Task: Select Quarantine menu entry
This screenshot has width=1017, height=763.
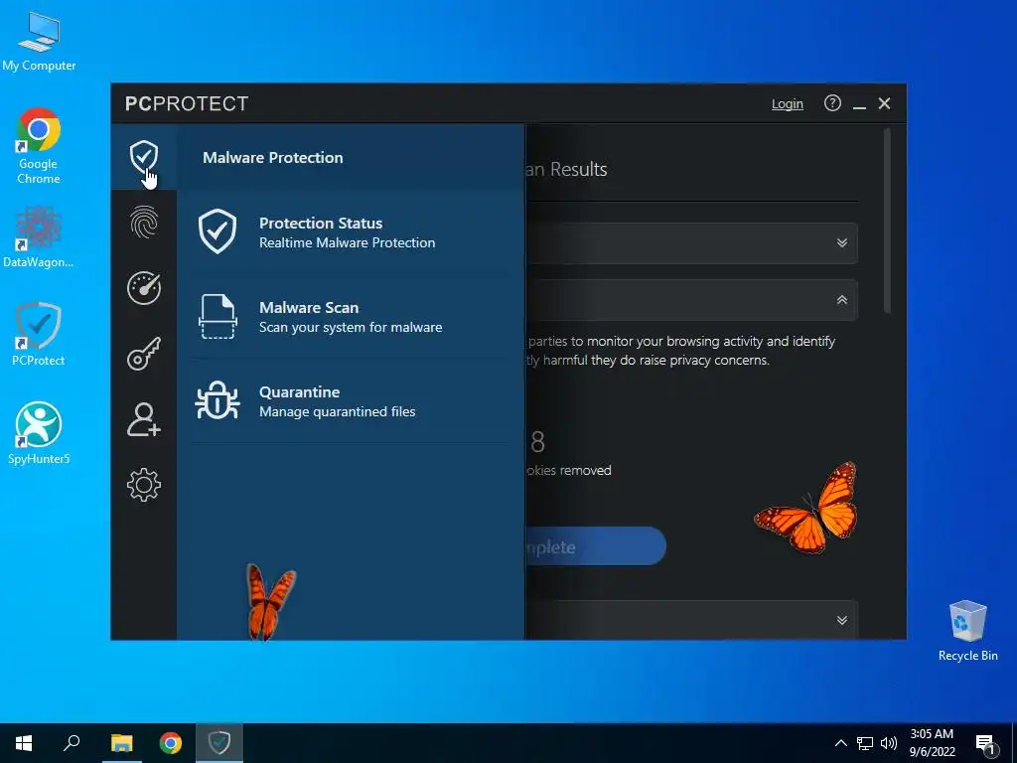Action: pos(351,401)
